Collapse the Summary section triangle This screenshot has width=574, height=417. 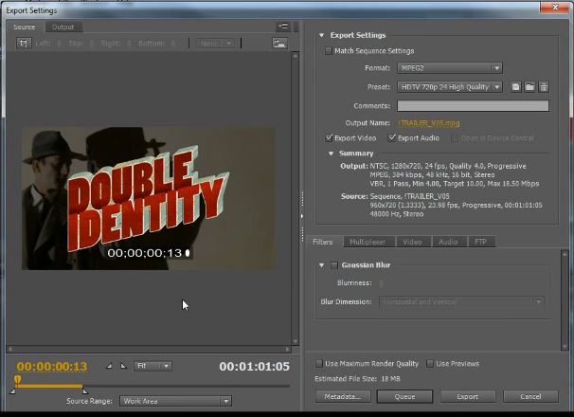coord(331,154)
